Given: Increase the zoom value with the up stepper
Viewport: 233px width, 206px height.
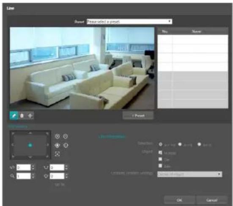Looking at the screenshot, I should pos(33,175).
